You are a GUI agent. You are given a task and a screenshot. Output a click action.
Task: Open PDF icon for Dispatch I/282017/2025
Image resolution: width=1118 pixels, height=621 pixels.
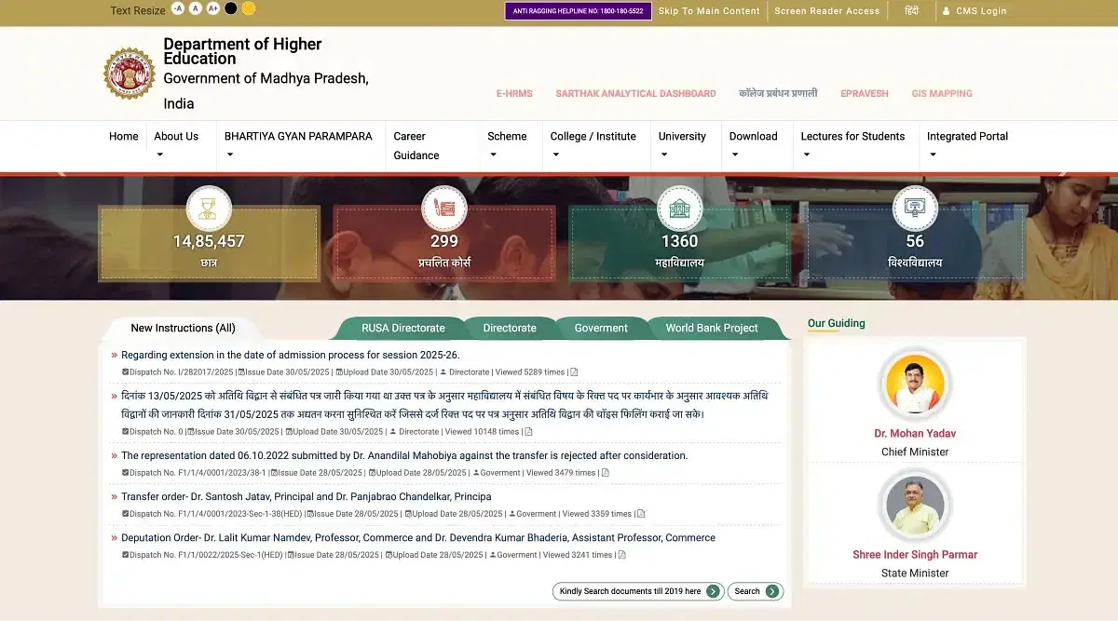coord(574,371)
